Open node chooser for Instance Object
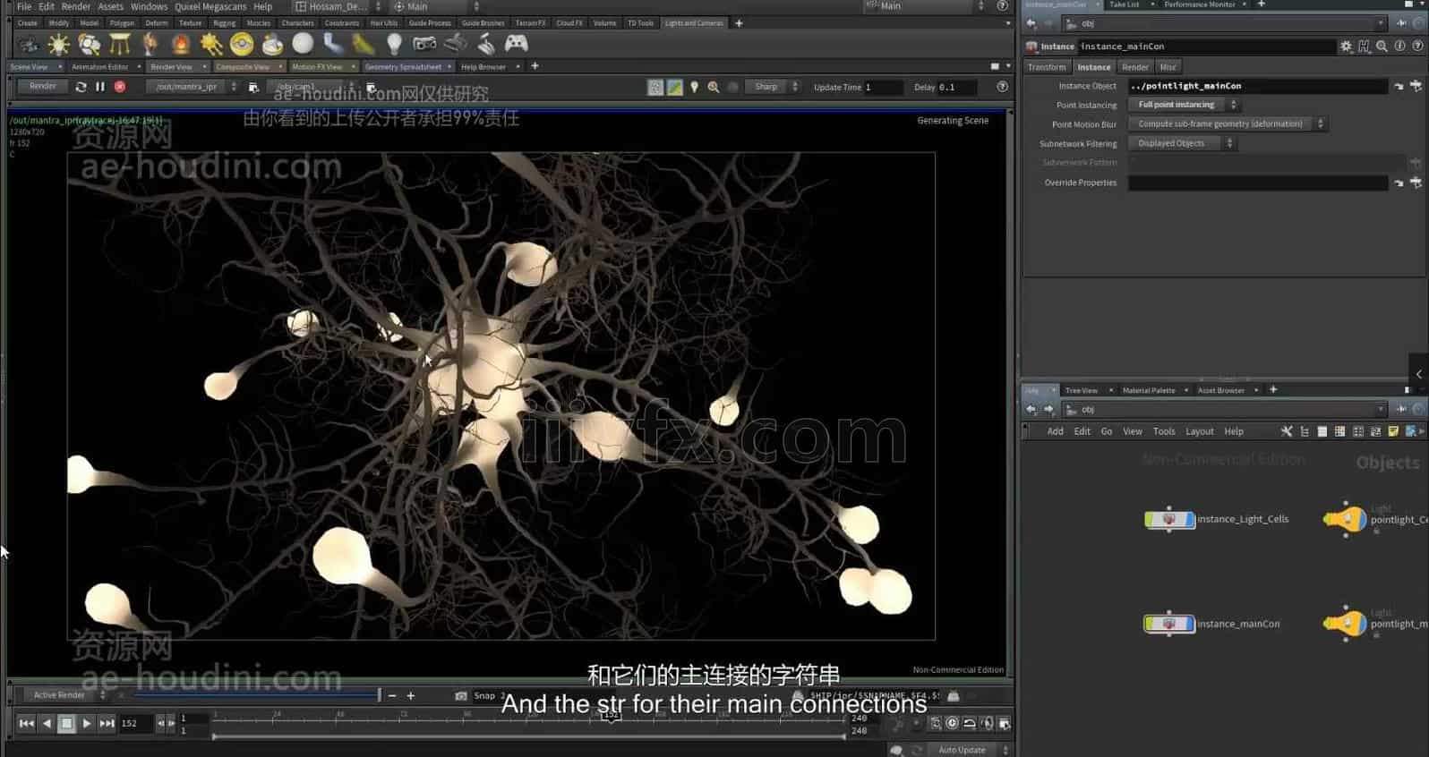 point(1416,86)
